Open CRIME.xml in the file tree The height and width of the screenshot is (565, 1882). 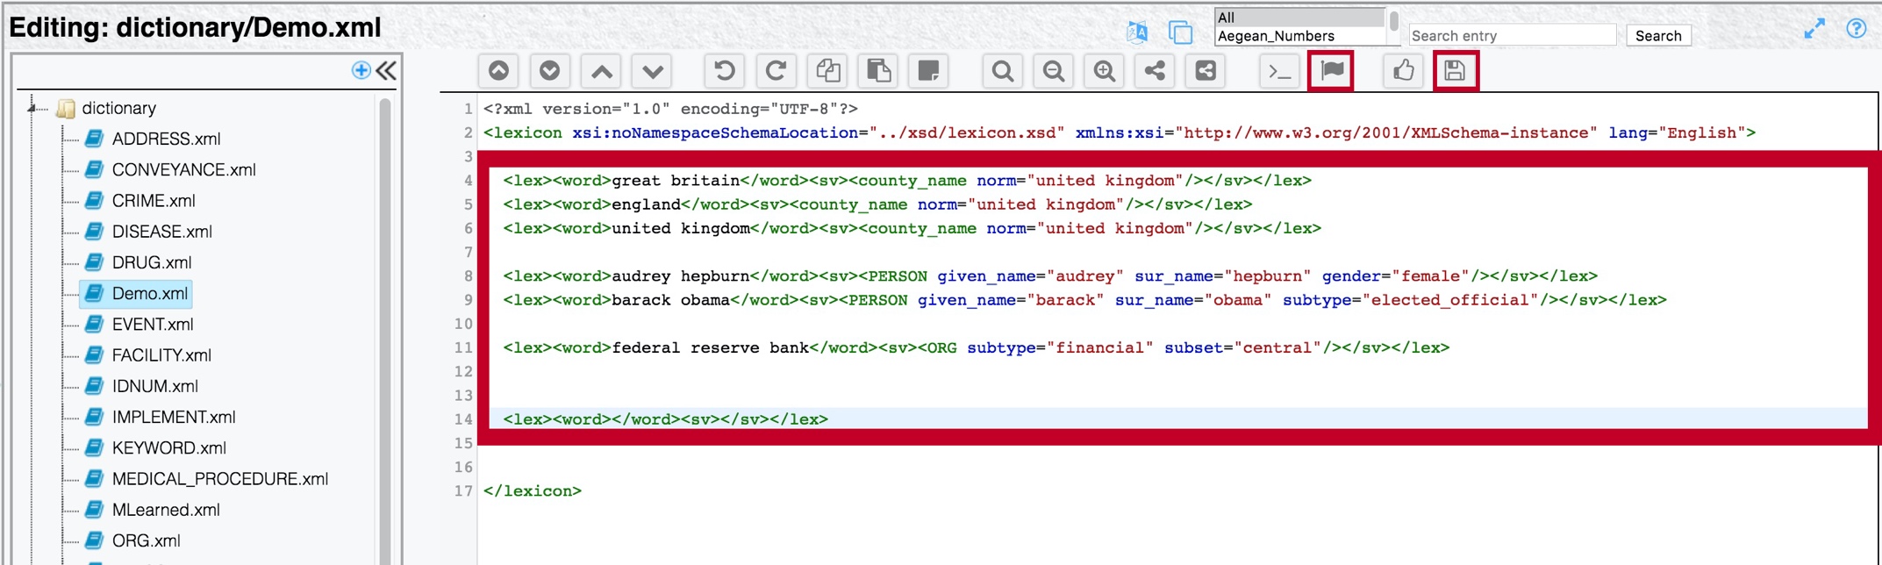point(154,201)
